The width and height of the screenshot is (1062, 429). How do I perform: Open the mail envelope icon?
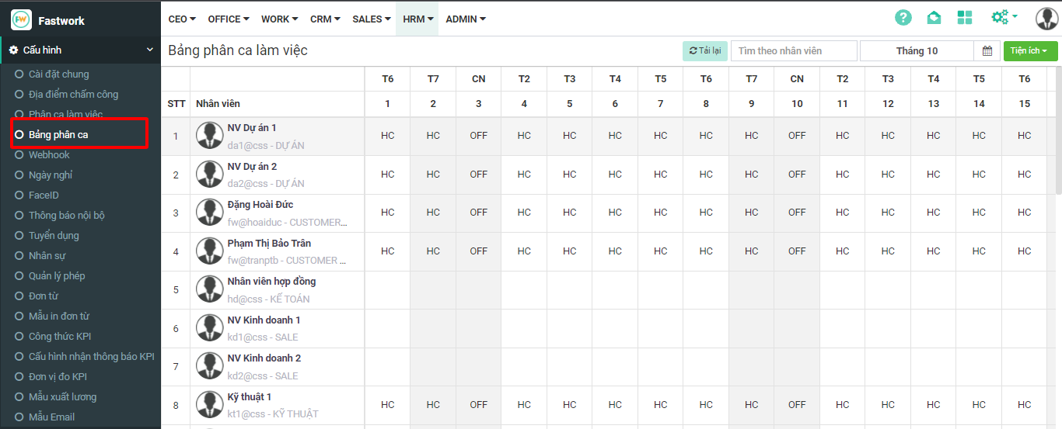click(x=934, y=18)
